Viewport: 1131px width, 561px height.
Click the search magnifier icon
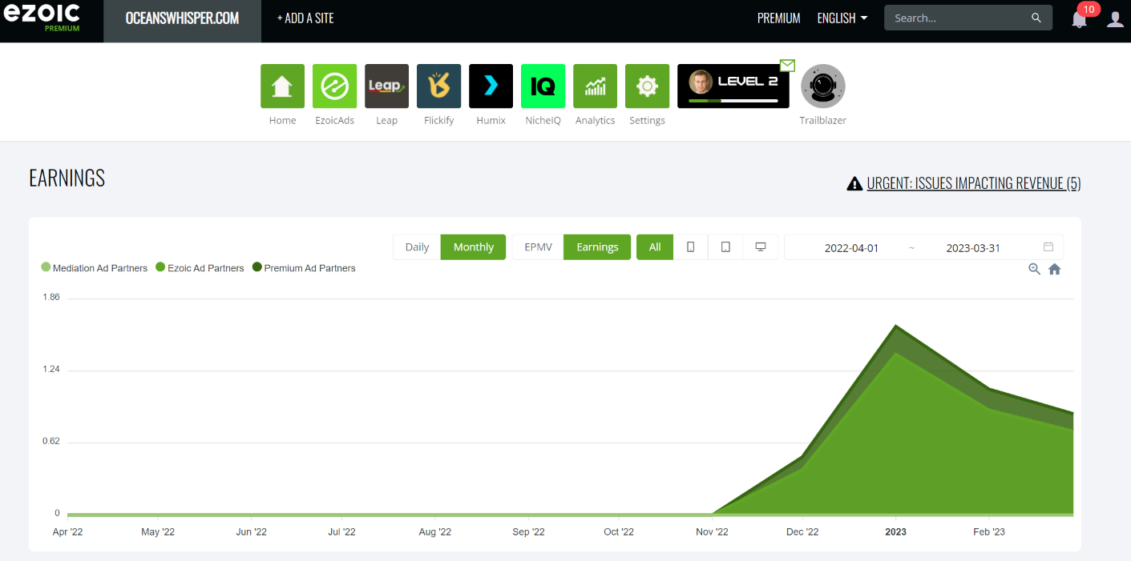point(1036,18)
